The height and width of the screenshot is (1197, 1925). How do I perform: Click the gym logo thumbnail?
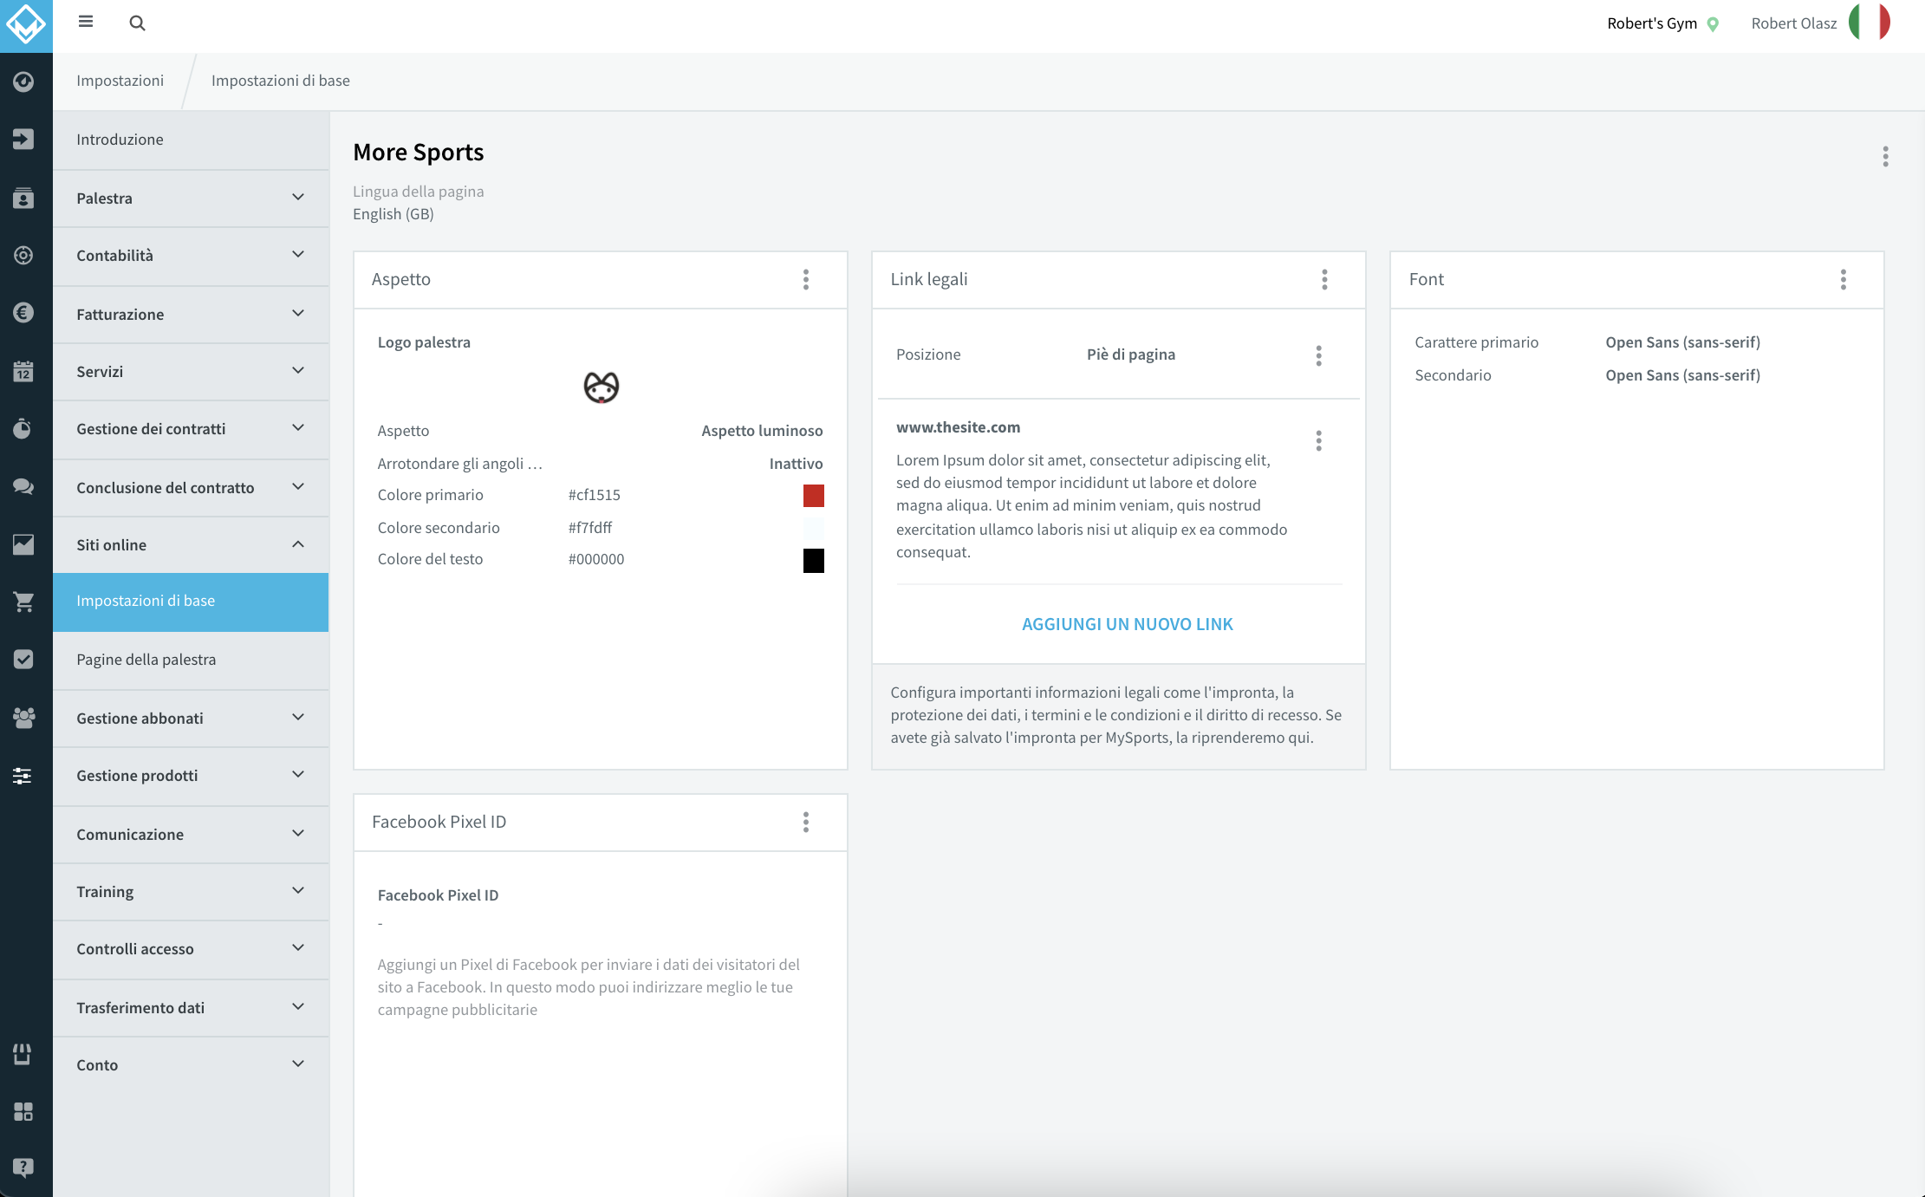click(x=601, y=387)
